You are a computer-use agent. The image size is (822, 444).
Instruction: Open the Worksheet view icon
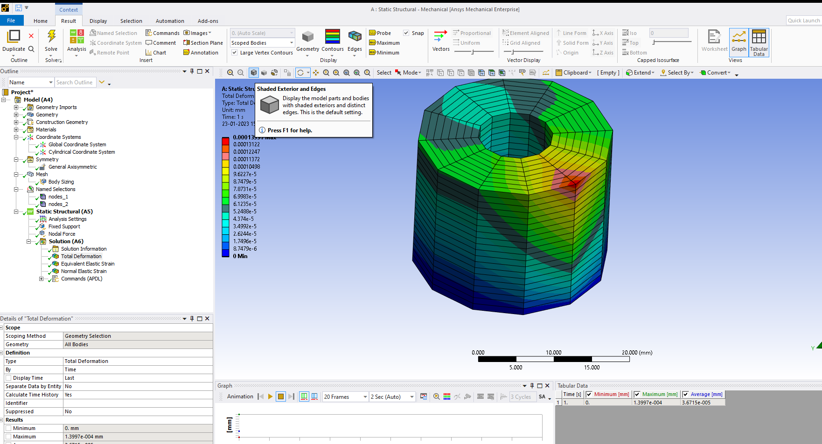click(714, 37)
